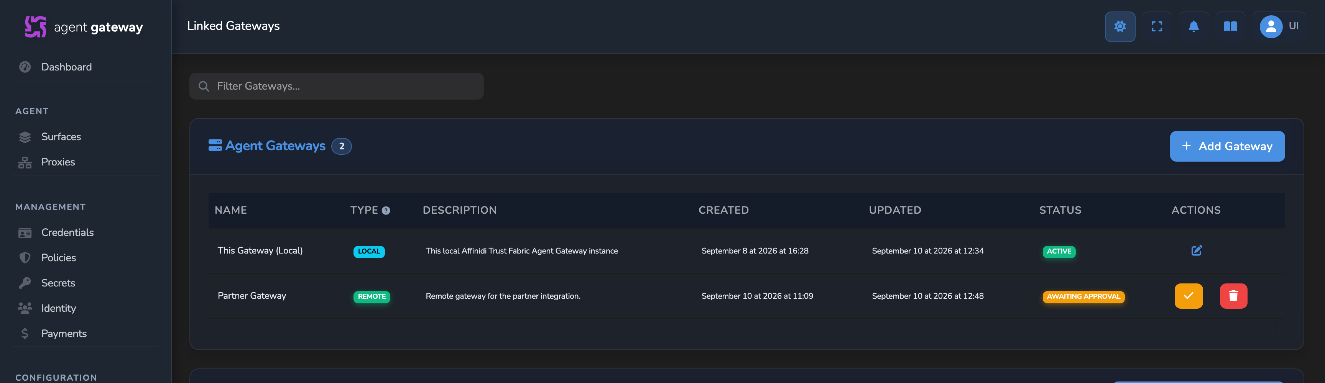Click the agent gateway logo icon
Viewport: 1325px width, 383px height.
tap(36, 27)
